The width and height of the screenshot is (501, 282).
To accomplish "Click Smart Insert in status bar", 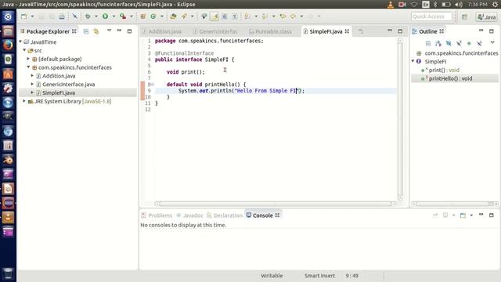I will [319, 276].
